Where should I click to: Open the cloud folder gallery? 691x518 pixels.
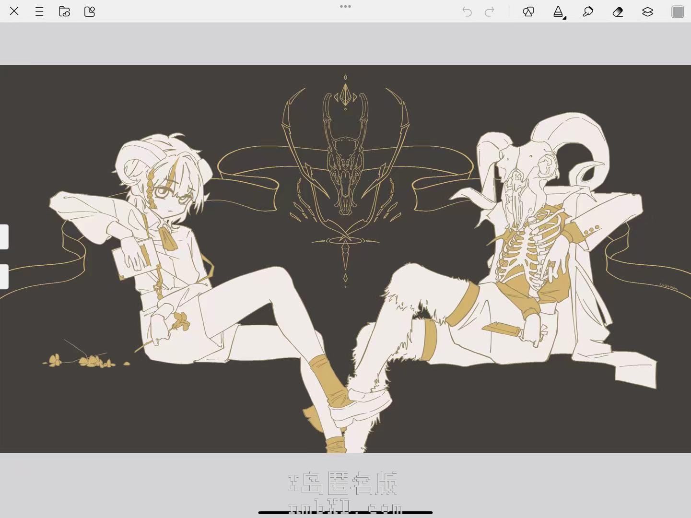pos(64,12)
